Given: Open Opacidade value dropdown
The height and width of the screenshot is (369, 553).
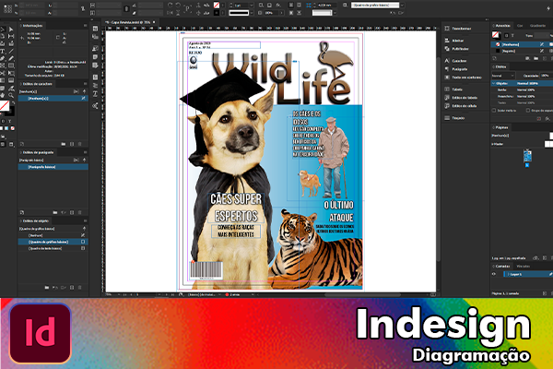Looking at the screenshot, I should pos(546,76).
